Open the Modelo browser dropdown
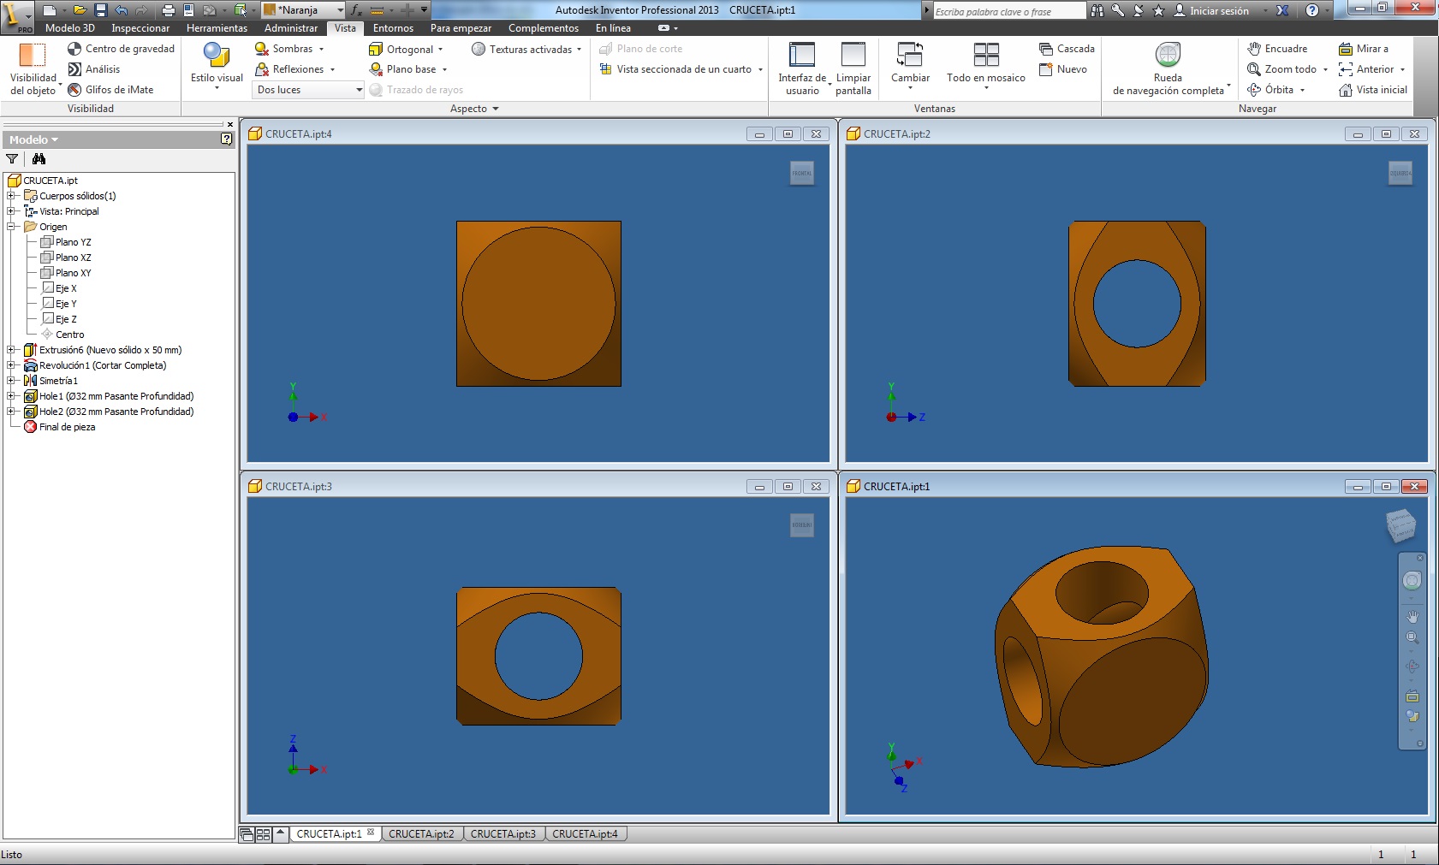The image size is (1439, 865). (33, 139)
